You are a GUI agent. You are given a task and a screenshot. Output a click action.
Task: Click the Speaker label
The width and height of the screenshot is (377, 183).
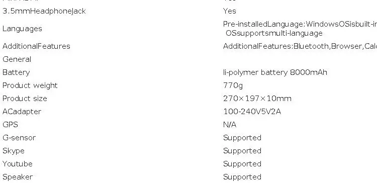tap(18, 177)
